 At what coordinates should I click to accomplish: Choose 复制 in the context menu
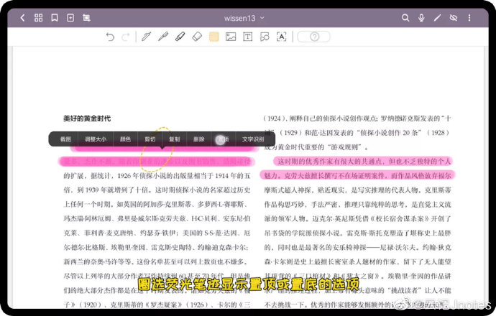[174, 139]
